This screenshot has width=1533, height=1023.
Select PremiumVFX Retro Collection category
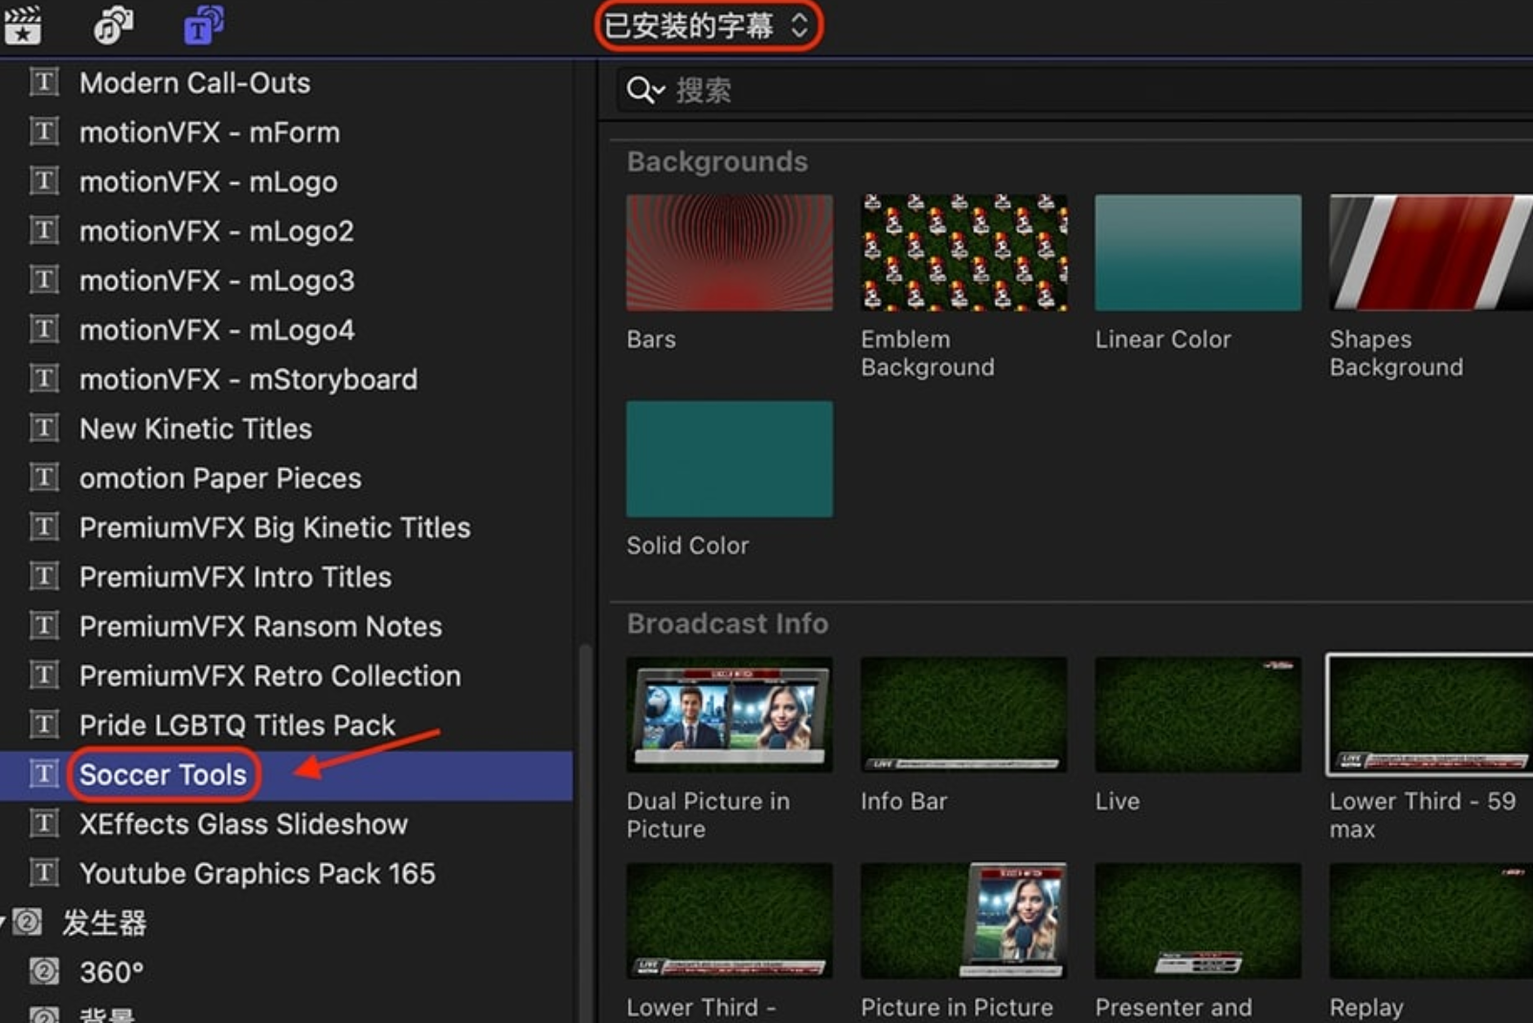(x=269, y=676)
